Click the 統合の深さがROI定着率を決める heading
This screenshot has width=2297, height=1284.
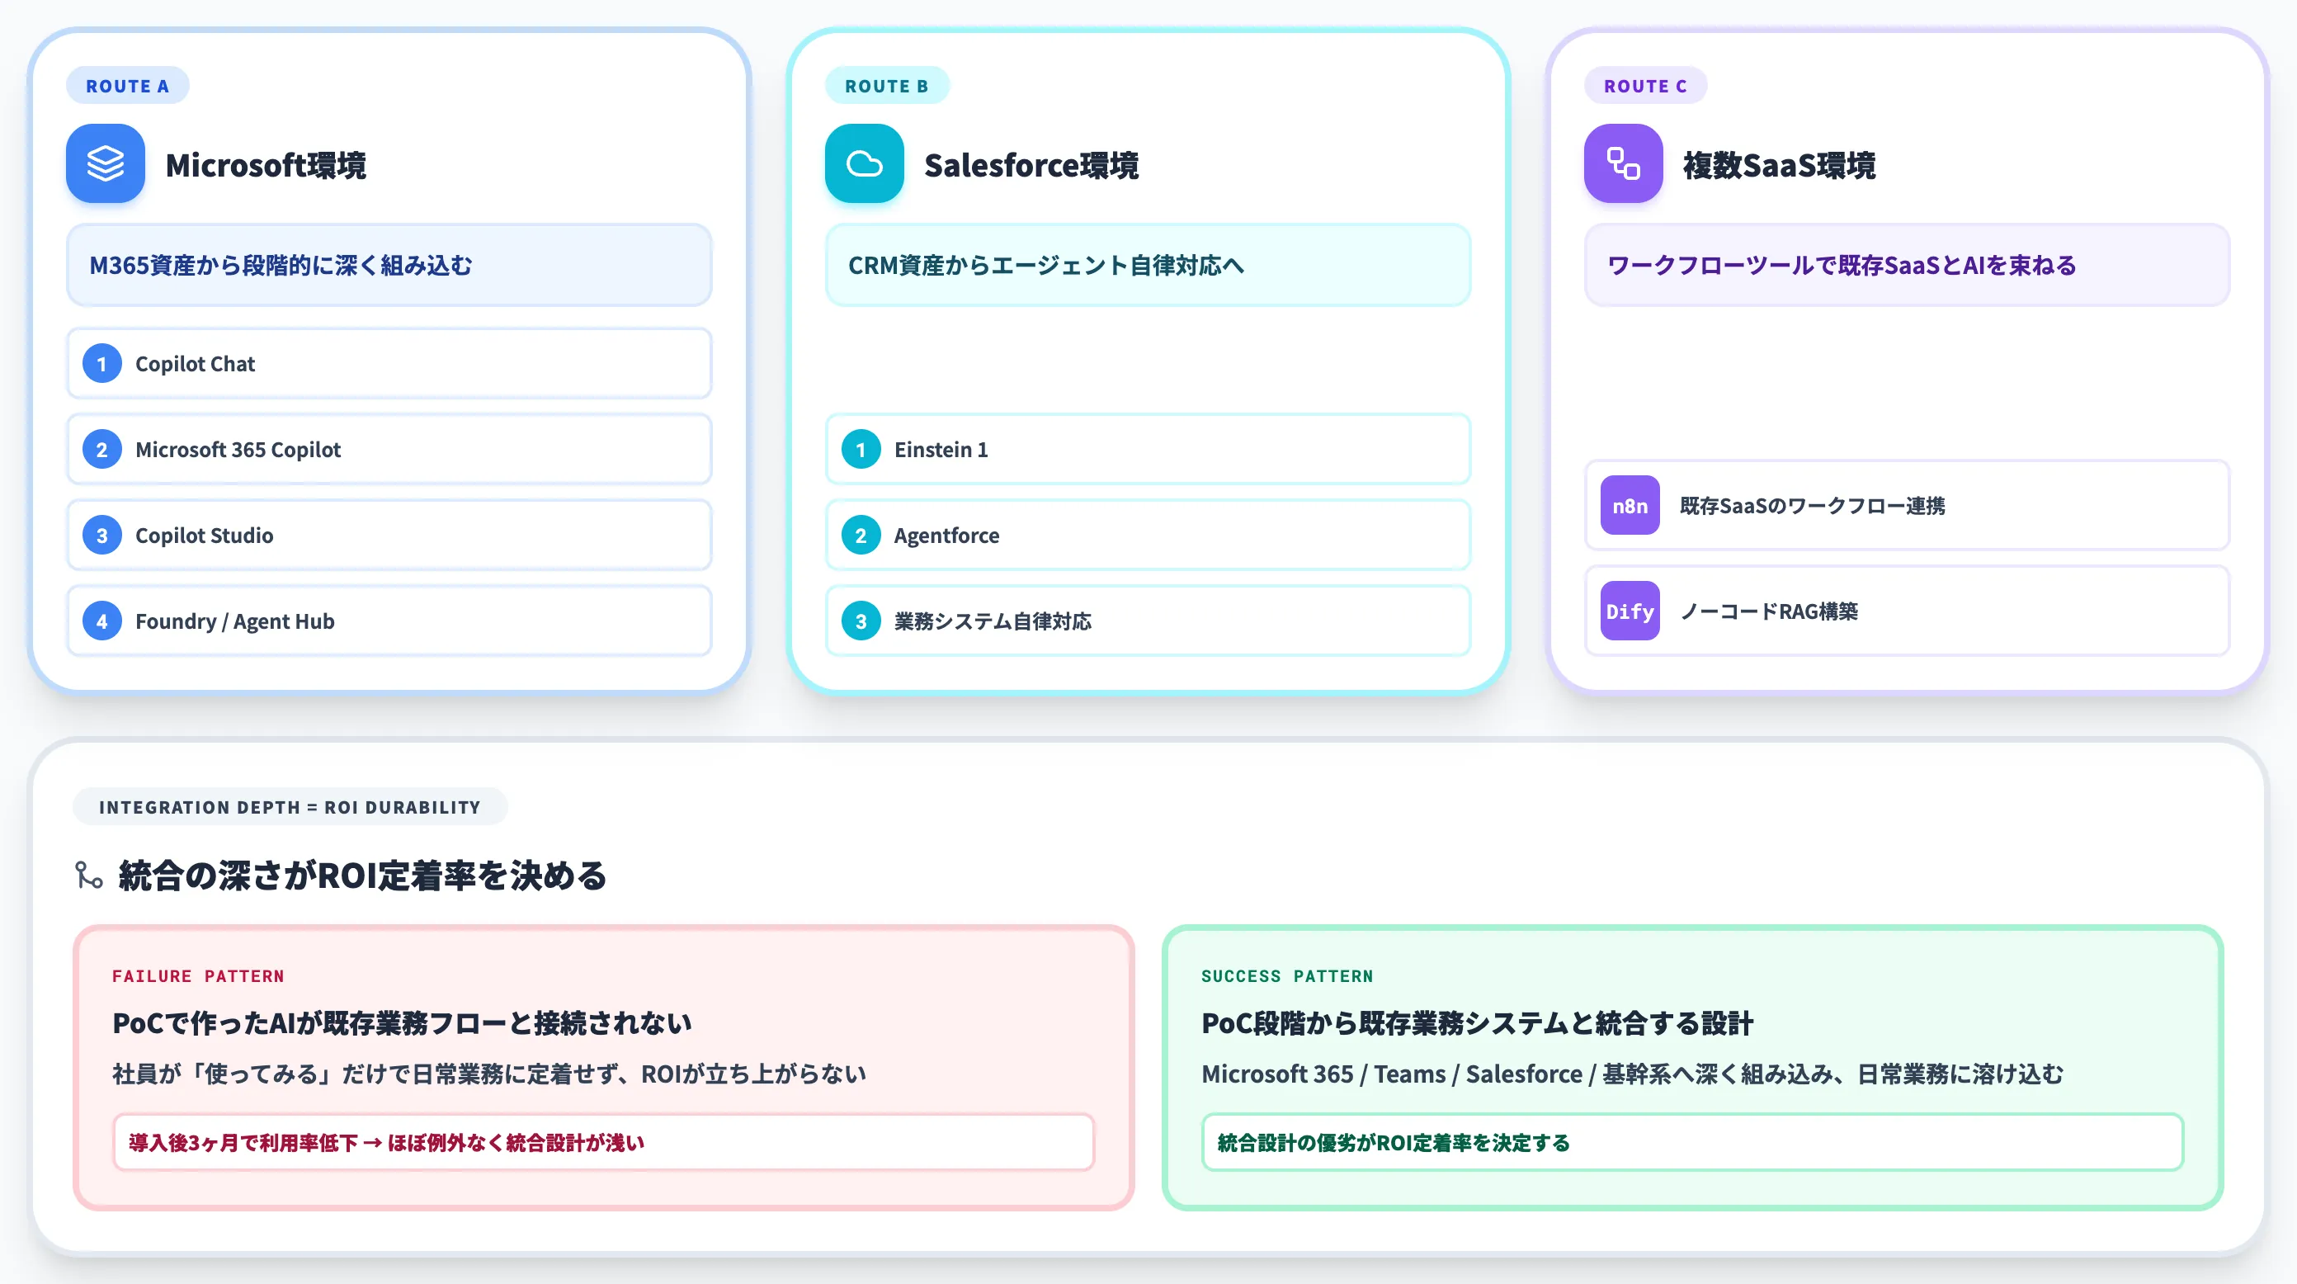[363, 876]
